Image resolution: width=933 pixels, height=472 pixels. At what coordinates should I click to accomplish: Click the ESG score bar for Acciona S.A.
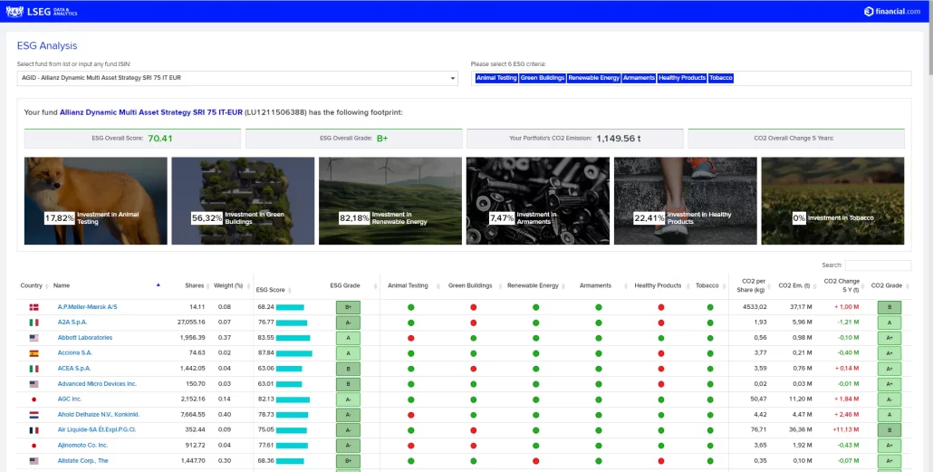(x=293, y=353)
